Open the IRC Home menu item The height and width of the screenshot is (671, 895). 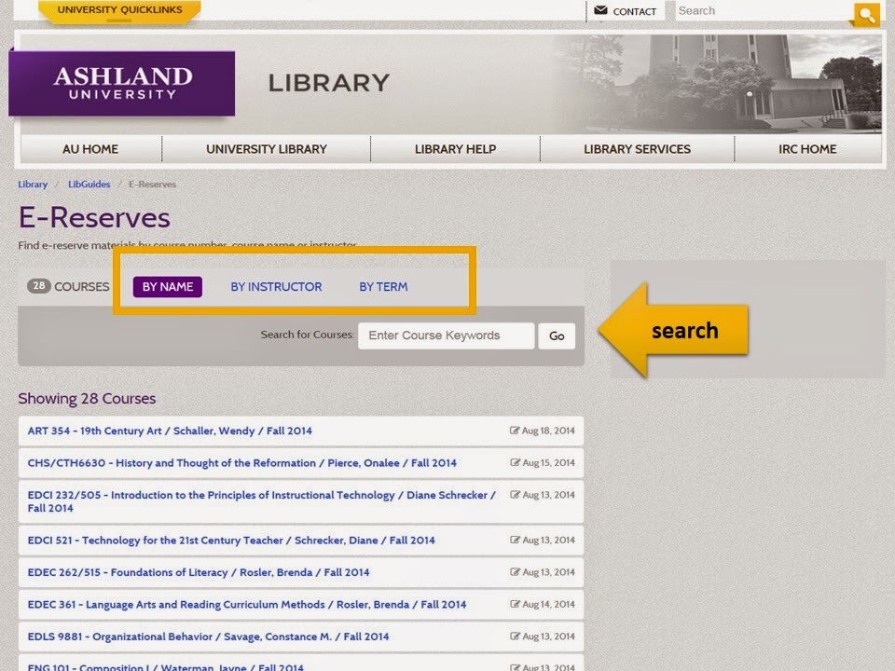(x=807, y=149)
